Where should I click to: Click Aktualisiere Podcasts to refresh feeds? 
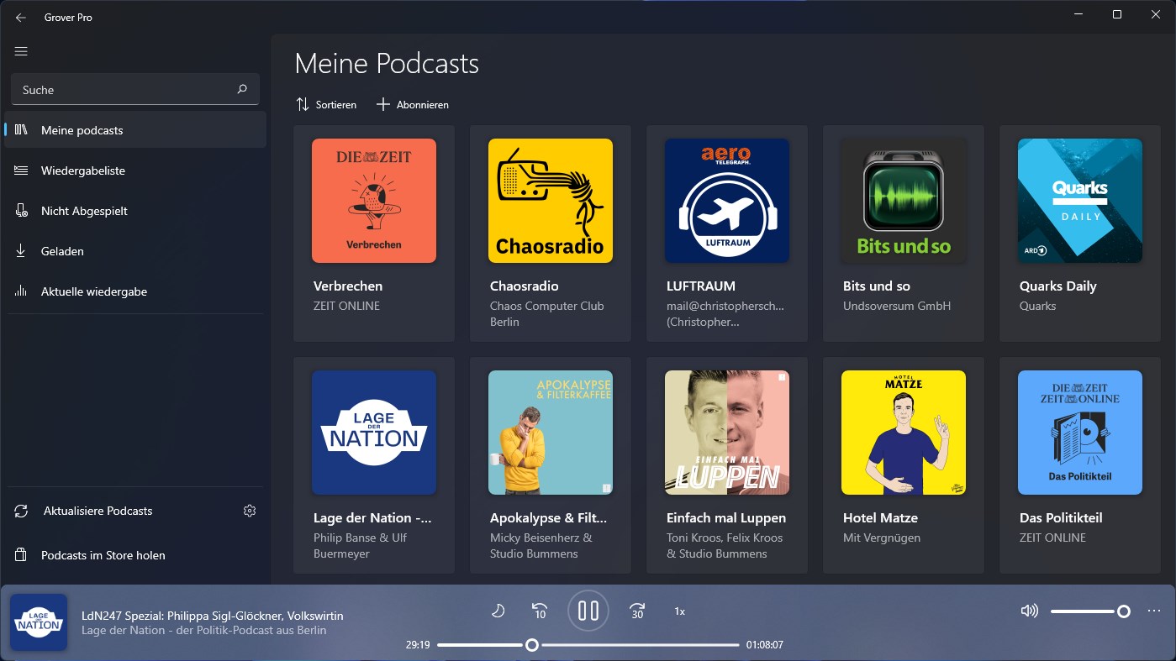(x=98, y=511)
